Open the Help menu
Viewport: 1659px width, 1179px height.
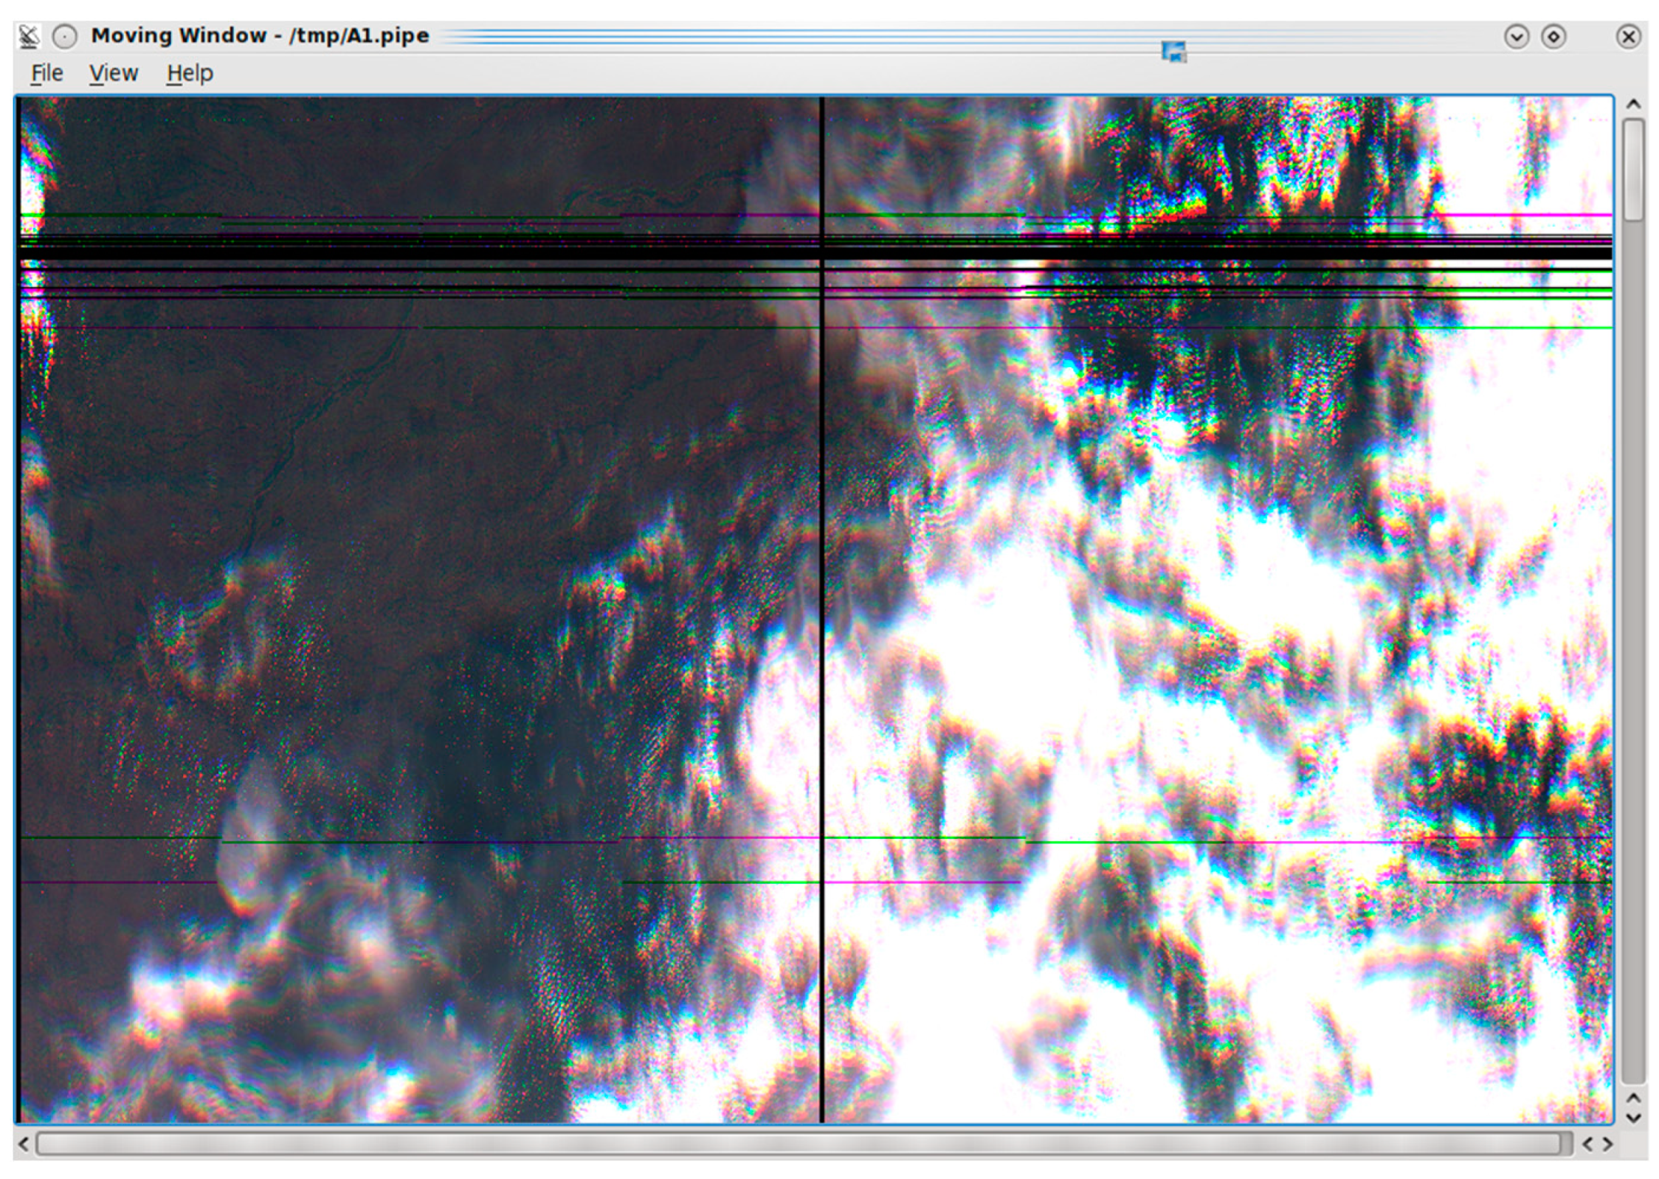[190, 73]
